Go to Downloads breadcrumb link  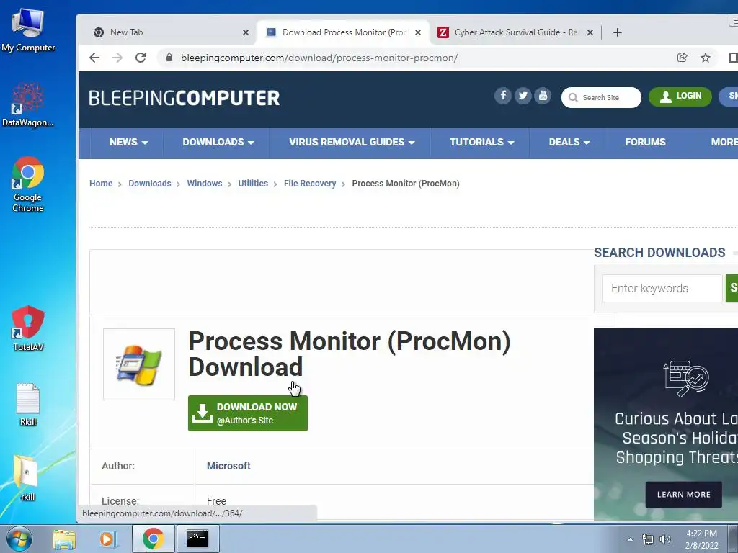click(150, 184)
